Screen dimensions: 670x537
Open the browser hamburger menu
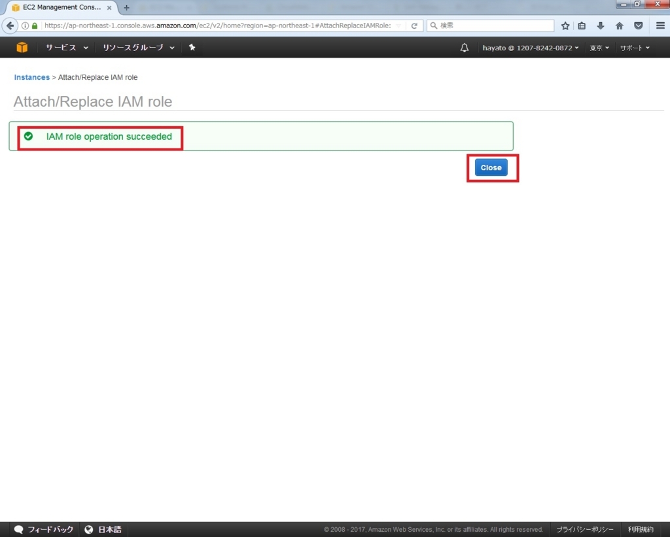660,26
